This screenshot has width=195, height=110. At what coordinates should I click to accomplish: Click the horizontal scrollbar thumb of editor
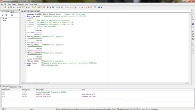point(36,83)
